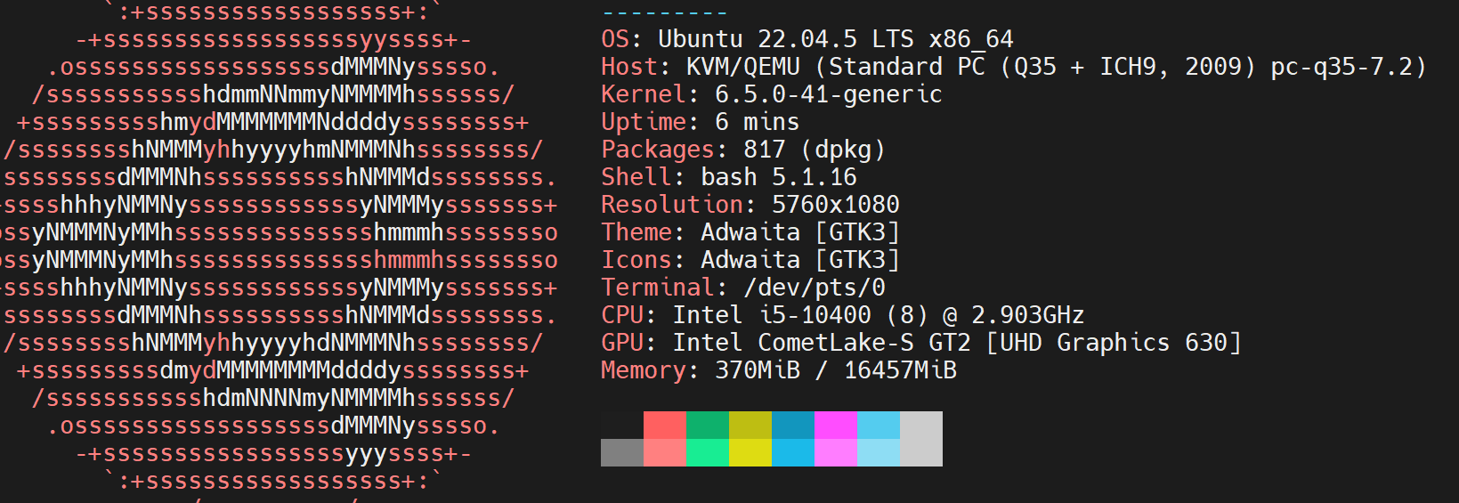The width and height of the screenshot is (1459, 503).
Task: Click the olive yellow color block
Action: tap(750, 425)
